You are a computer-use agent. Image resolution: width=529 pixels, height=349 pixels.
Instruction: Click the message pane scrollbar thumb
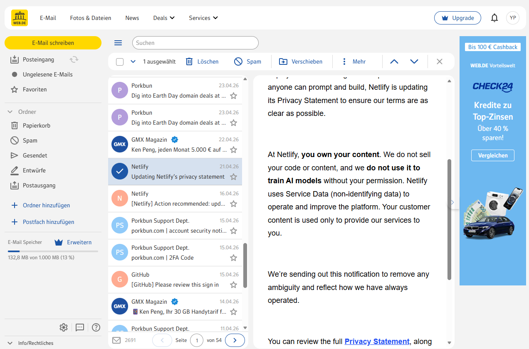point(449,219)
